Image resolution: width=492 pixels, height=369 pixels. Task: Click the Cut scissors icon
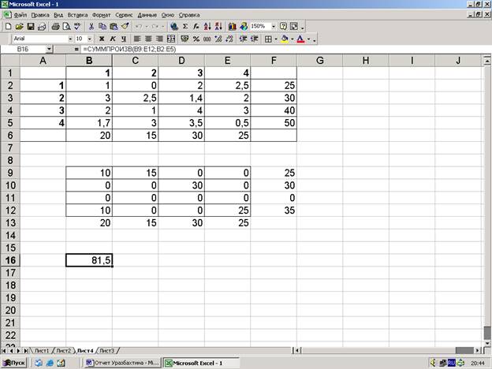click(91, 26)
